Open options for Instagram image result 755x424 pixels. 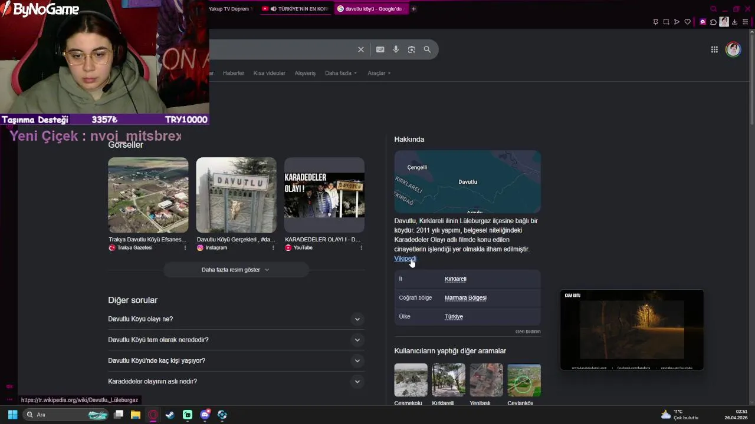pos(273,248)
